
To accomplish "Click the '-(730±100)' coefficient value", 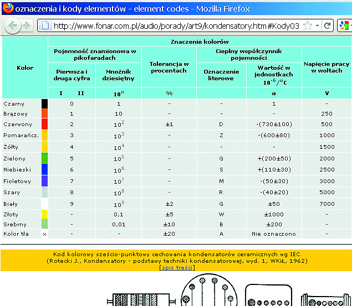I will [274, 124].
